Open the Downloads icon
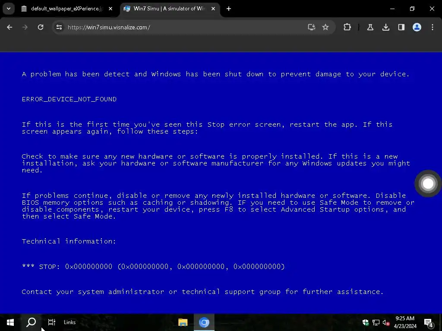Screen dimensions: 442x331 pyautogui.click(x=386, y=27)
